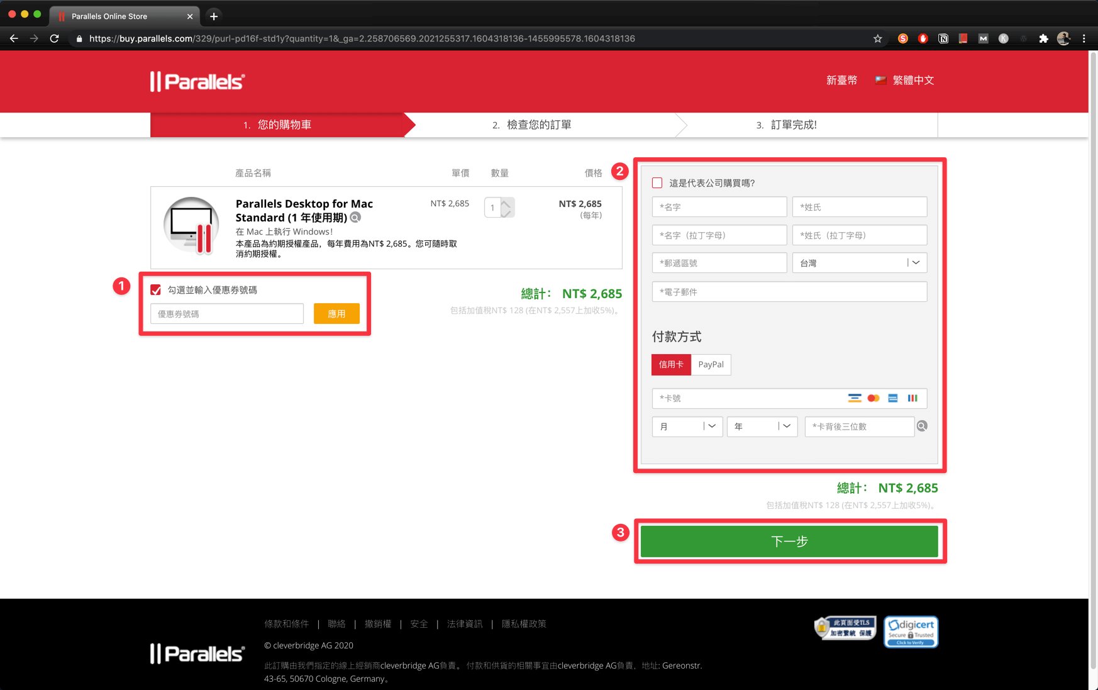Image resolution: width=1098 pixels, height=690 pixels.
Task: Click the DigiCert Secure Trusted badge
Action: 911,632
